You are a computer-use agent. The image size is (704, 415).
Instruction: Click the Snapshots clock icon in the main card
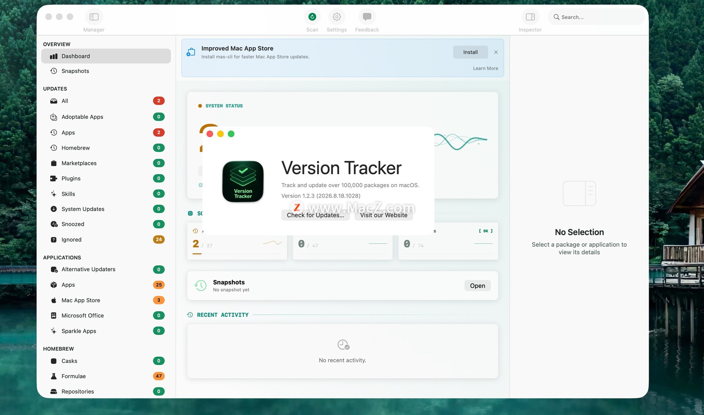pos(200,286)
